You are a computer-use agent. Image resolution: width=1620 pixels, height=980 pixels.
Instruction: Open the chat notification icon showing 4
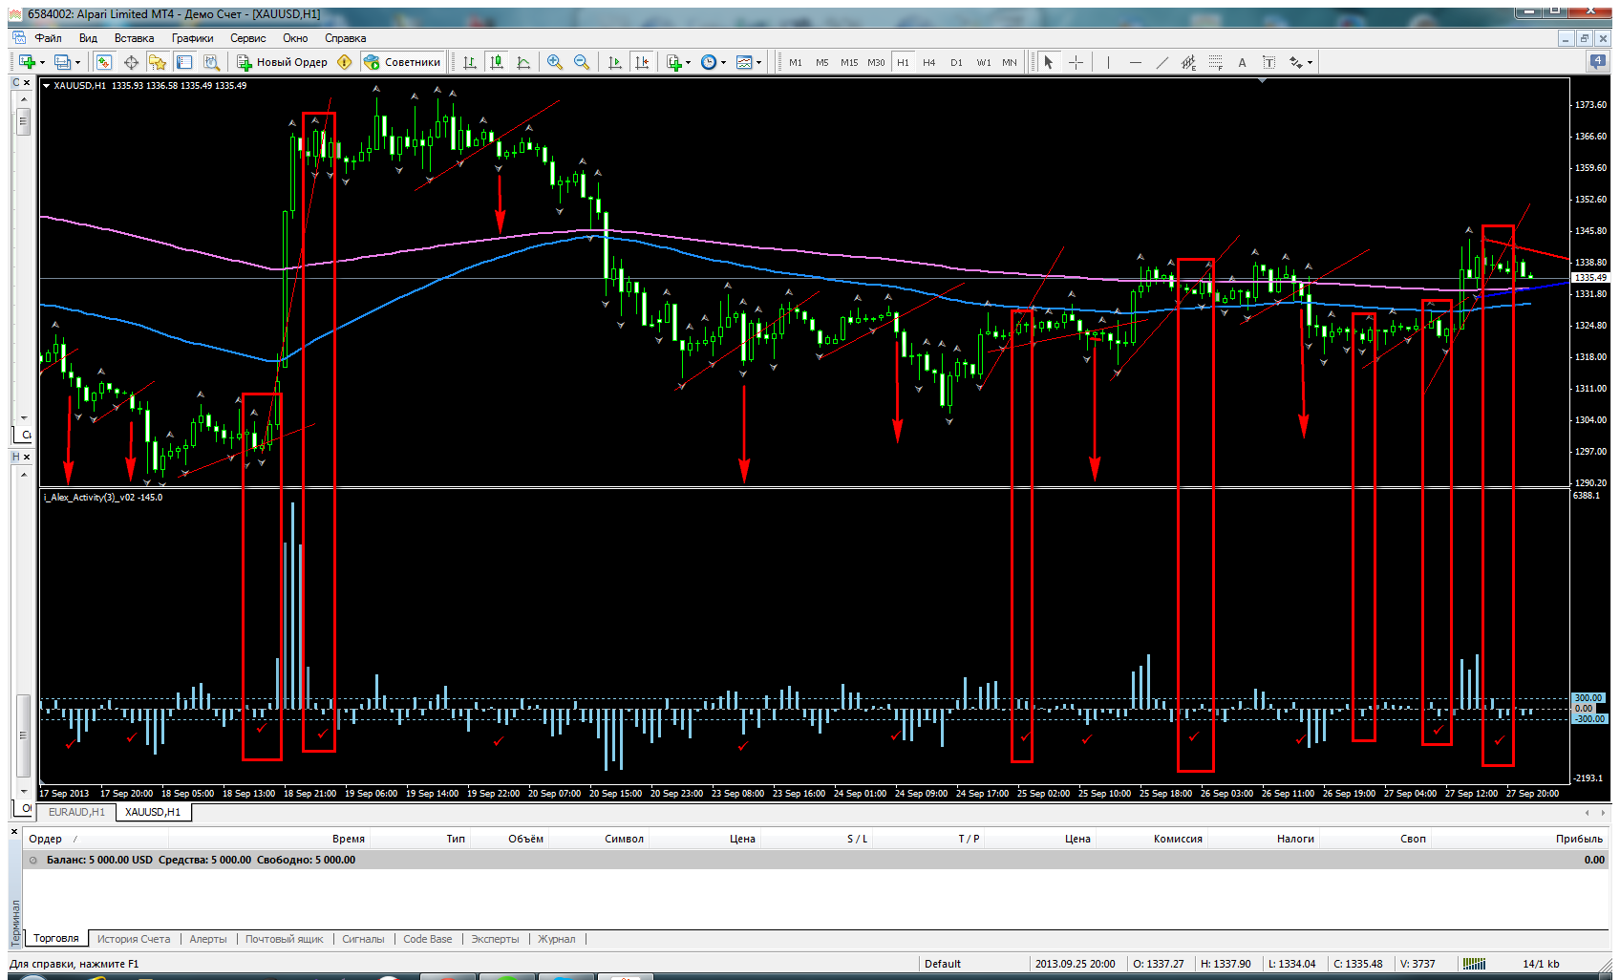click(x=1597, y=61)
